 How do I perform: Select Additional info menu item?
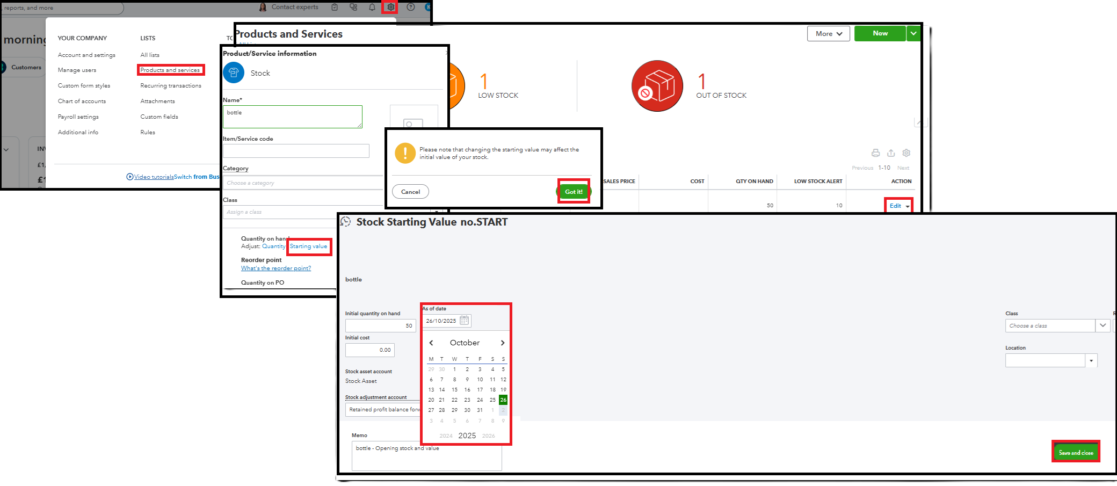[x=78, y=132]
